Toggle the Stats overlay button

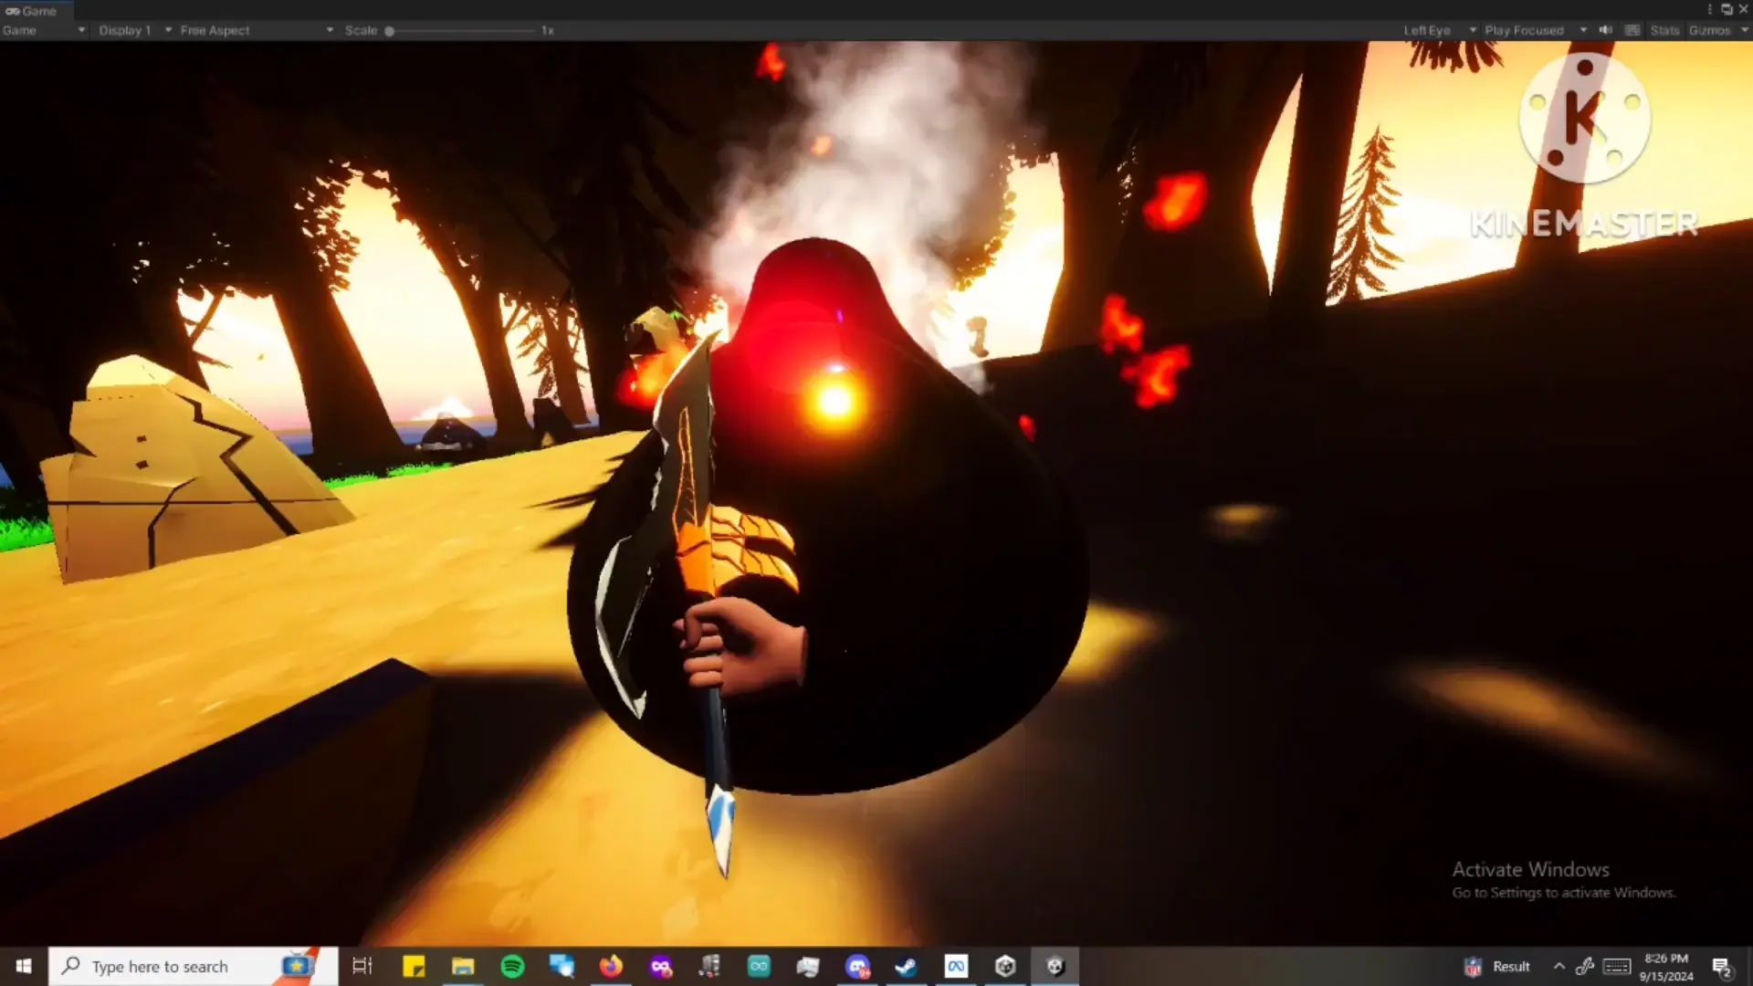(x=1664, y=30)
